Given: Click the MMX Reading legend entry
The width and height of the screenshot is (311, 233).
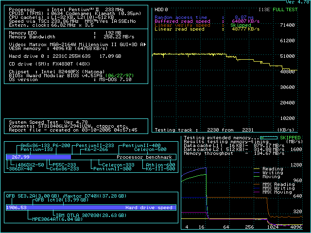Looking at the screenshot, I should (x=277, y=184).
